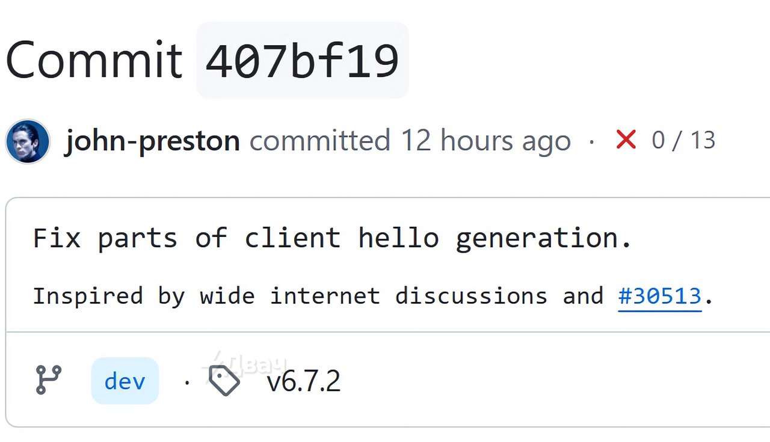Click the commit hash 407bf19
The height and width of the screenshot is (442, 770).
pos(302,61)
